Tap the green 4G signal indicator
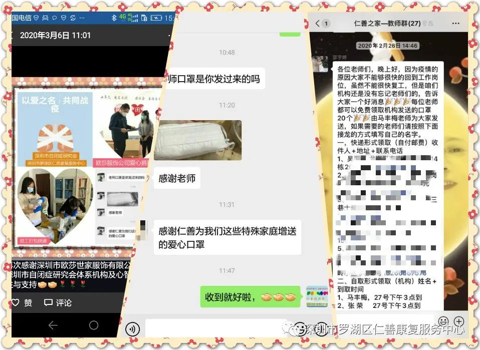The image size is (480, 350). 122,17
